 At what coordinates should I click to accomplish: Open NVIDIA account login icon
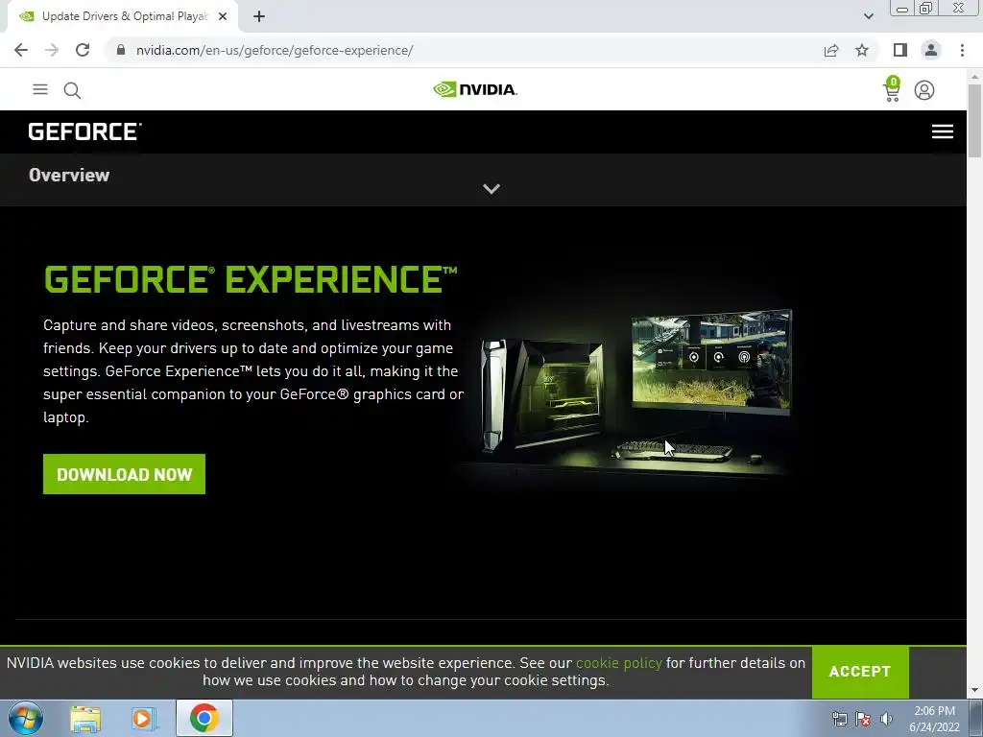click(924, 90)
